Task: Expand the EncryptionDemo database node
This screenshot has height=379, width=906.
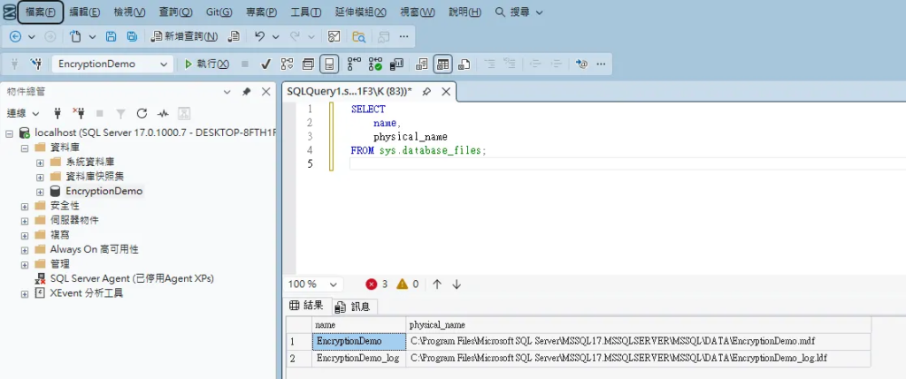Action: pos(40,191)
